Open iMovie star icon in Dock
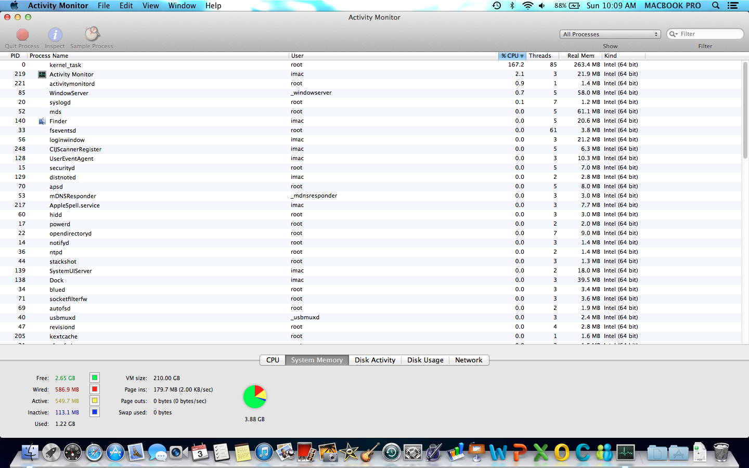Viewport: 749px width, 468px height. (x=349, y=452)
